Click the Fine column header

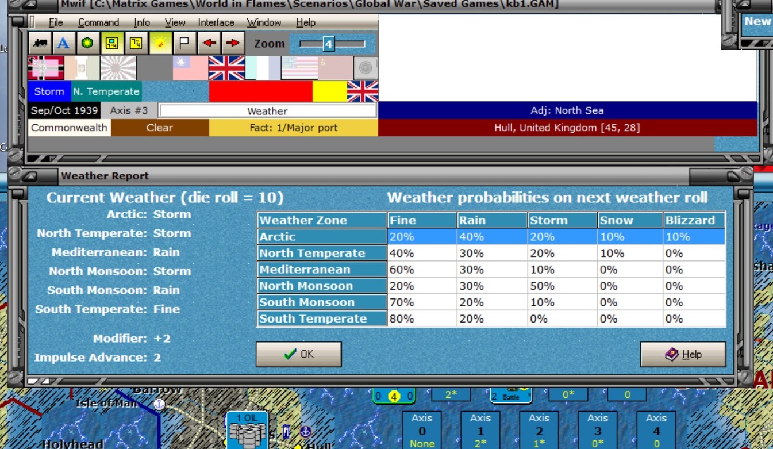point(422,220)
